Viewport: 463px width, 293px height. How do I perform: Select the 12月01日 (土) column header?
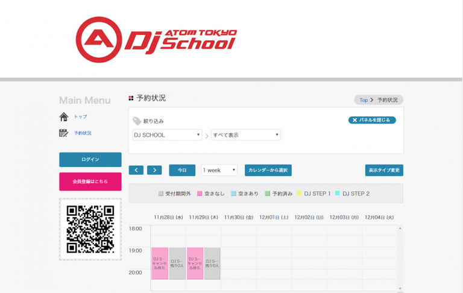point(274,218)
